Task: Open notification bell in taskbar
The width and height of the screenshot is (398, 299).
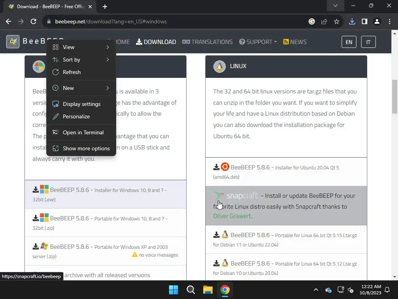Action: coord(388,290)
